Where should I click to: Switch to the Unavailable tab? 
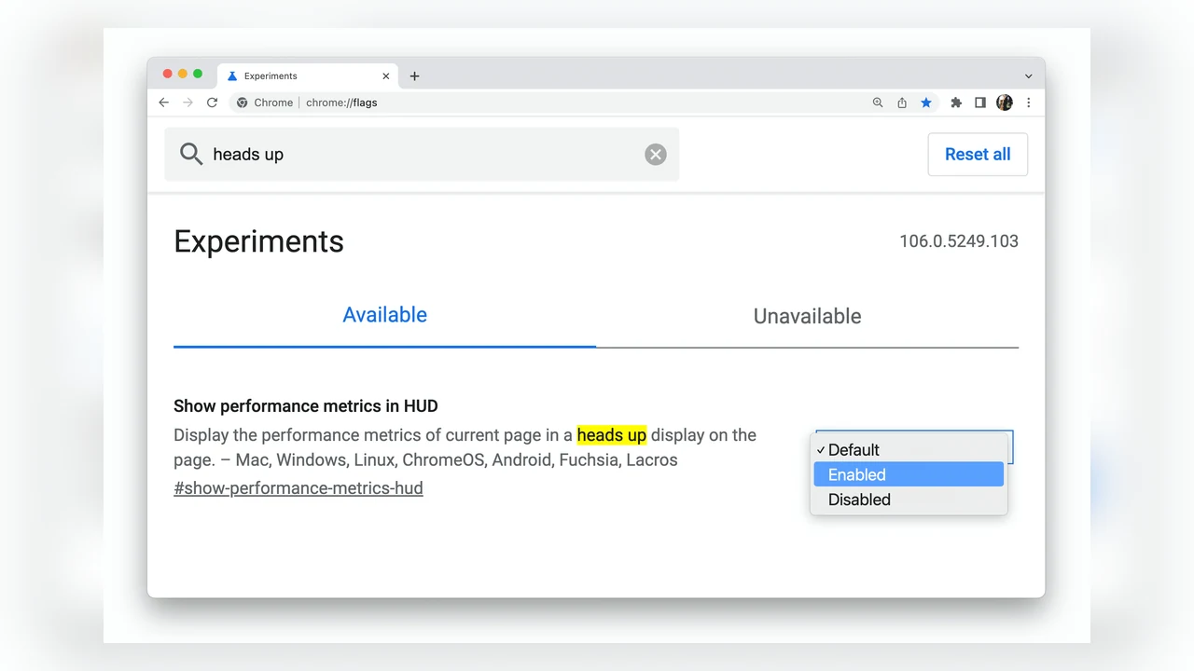807,316
